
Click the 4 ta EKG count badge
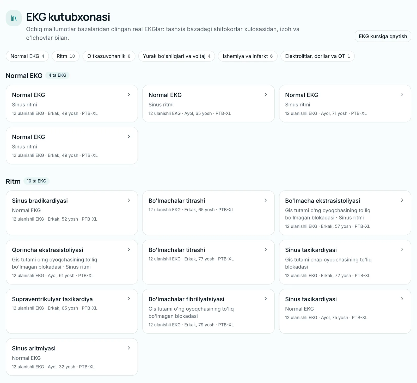click(57, 75)
